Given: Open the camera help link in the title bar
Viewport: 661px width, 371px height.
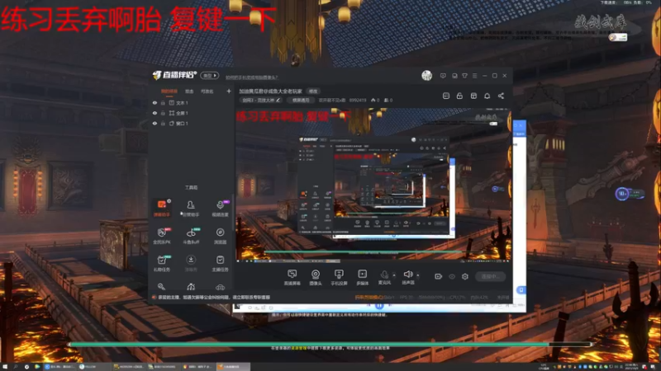Looking at the screenshot, I should (251, 77).
